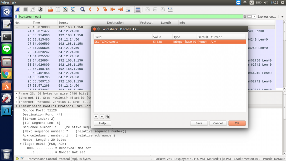The height and width of the screenshot is (161, 286).
Task: Sort packets by Source column
Action: tap(82, 22)
